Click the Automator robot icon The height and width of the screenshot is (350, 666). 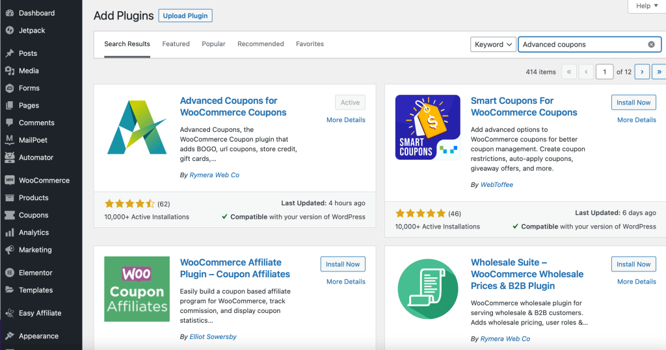point(9,157)
